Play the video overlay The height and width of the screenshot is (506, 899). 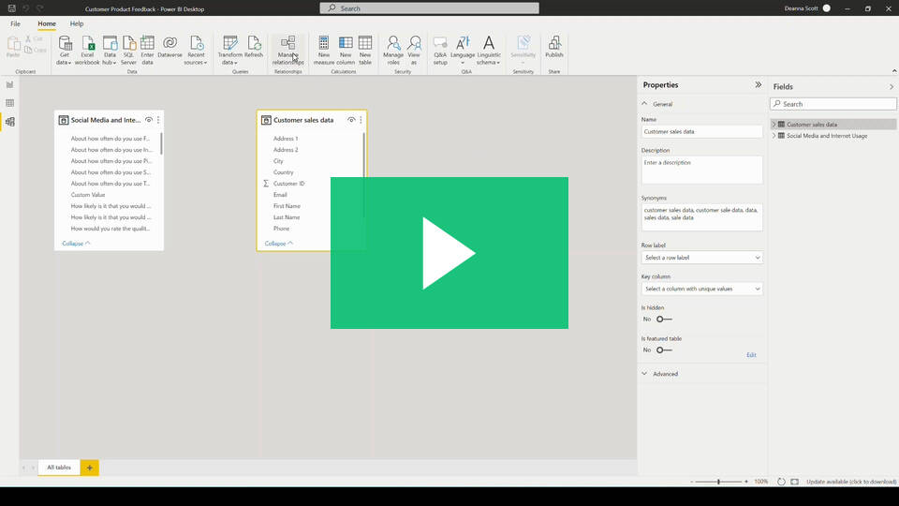[449, 253]
